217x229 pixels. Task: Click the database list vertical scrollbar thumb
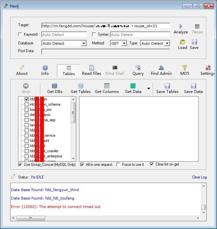coord(73,113)
